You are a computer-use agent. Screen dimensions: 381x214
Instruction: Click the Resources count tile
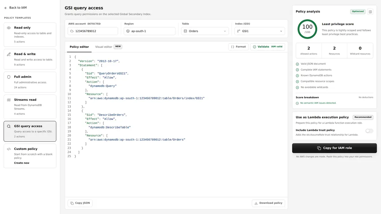(334, 51)
